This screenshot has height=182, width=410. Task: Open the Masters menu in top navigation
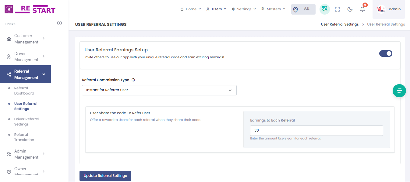coord(273,9)
